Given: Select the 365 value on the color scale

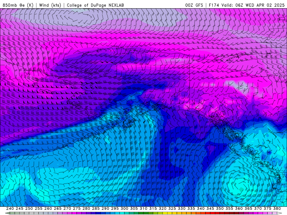Looking at the screenshot, I should (248, 209).
